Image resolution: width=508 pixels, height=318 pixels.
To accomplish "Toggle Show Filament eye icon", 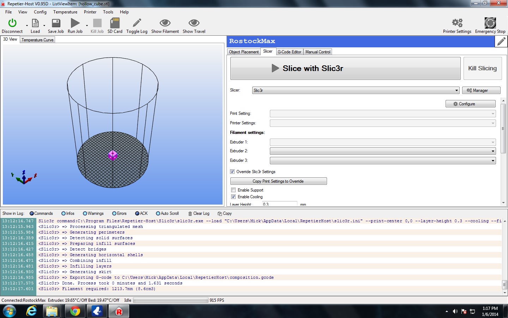I will pyautogui.click(x=165, y=23).
